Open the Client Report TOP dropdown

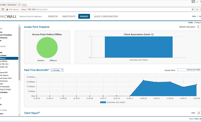199,113
